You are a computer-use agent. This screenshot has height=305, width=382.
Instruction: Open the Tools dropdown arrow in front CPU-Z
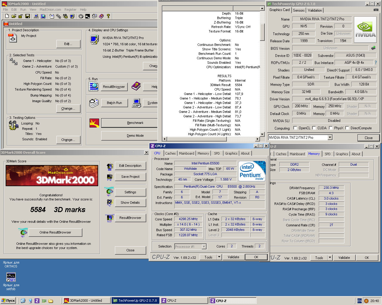(x=219, y=257)
